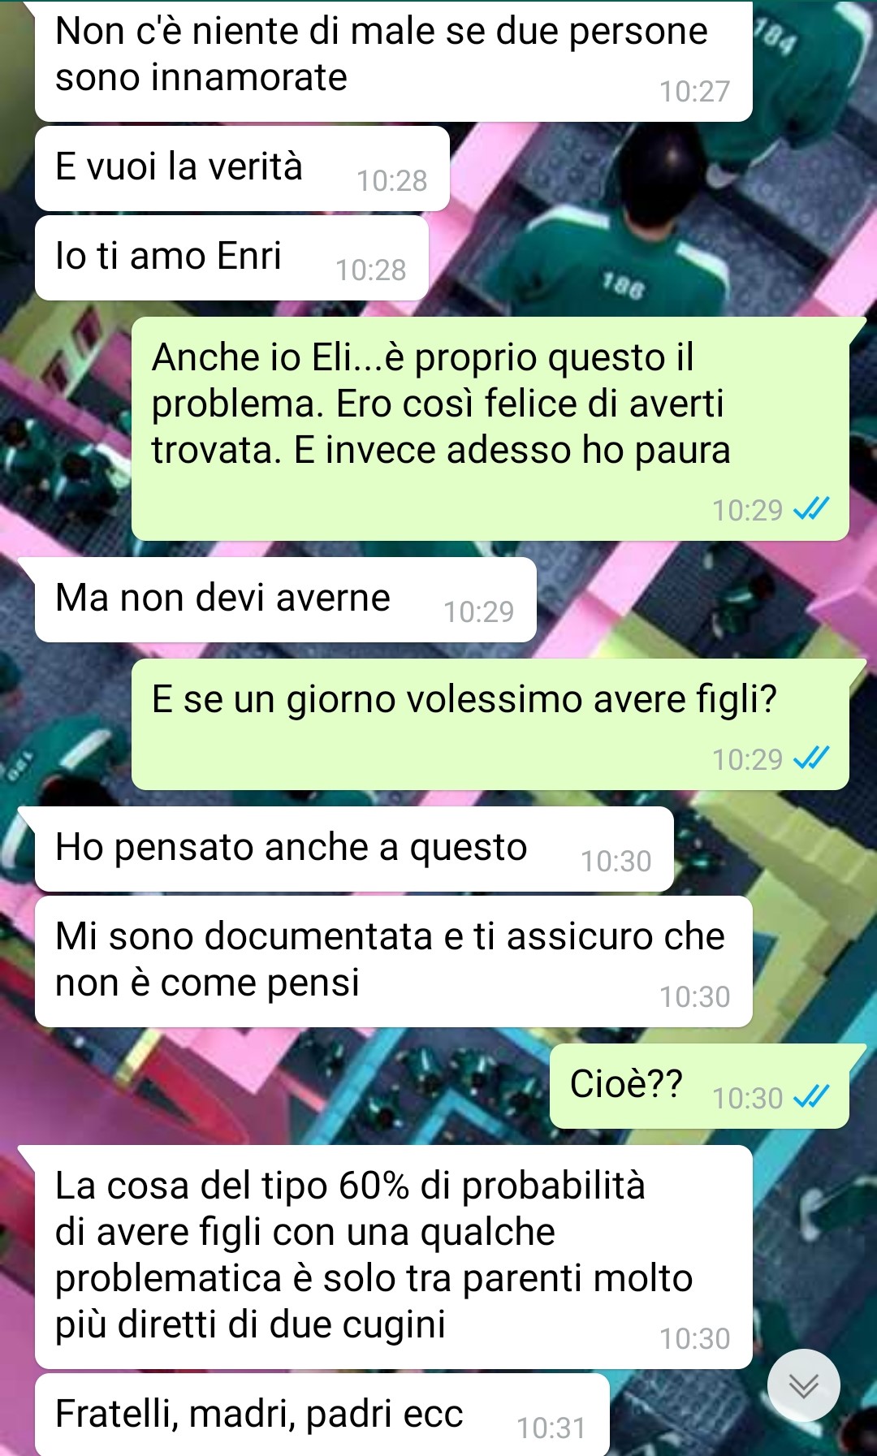Screen dimensions: 877x1456
Task: Tap the 'Ma non devi averne' message
Action: point(285,599)
